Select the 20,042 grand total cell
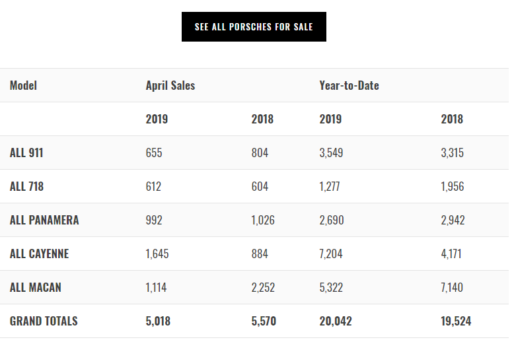 (335, 322)
